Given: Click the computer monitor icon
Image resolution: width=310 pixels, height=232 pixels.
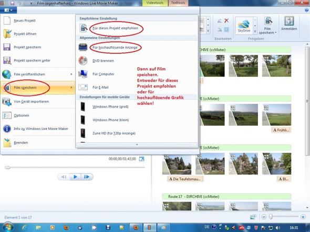Looking at the screenshot, I should [83, 74].
